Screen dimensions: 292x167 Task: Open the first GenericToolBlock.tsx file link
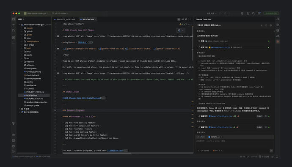point(221,116)
